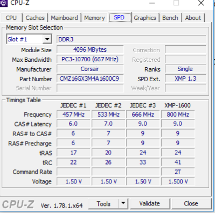Go to the Mainboard tab
This screenshot has height=213, width=215.
[x=64, y=18]
